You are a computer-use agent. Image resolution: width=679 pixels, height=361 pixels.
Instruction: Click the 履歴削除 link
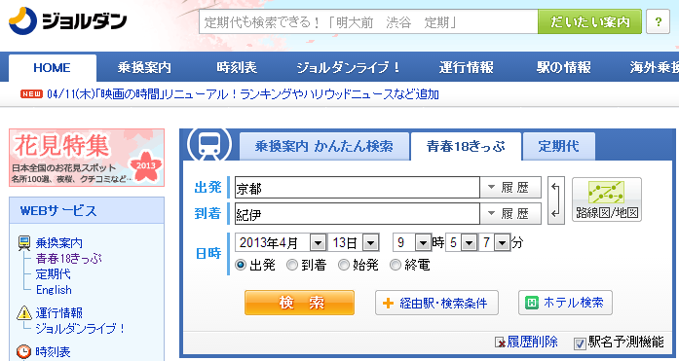pos(532,342)
